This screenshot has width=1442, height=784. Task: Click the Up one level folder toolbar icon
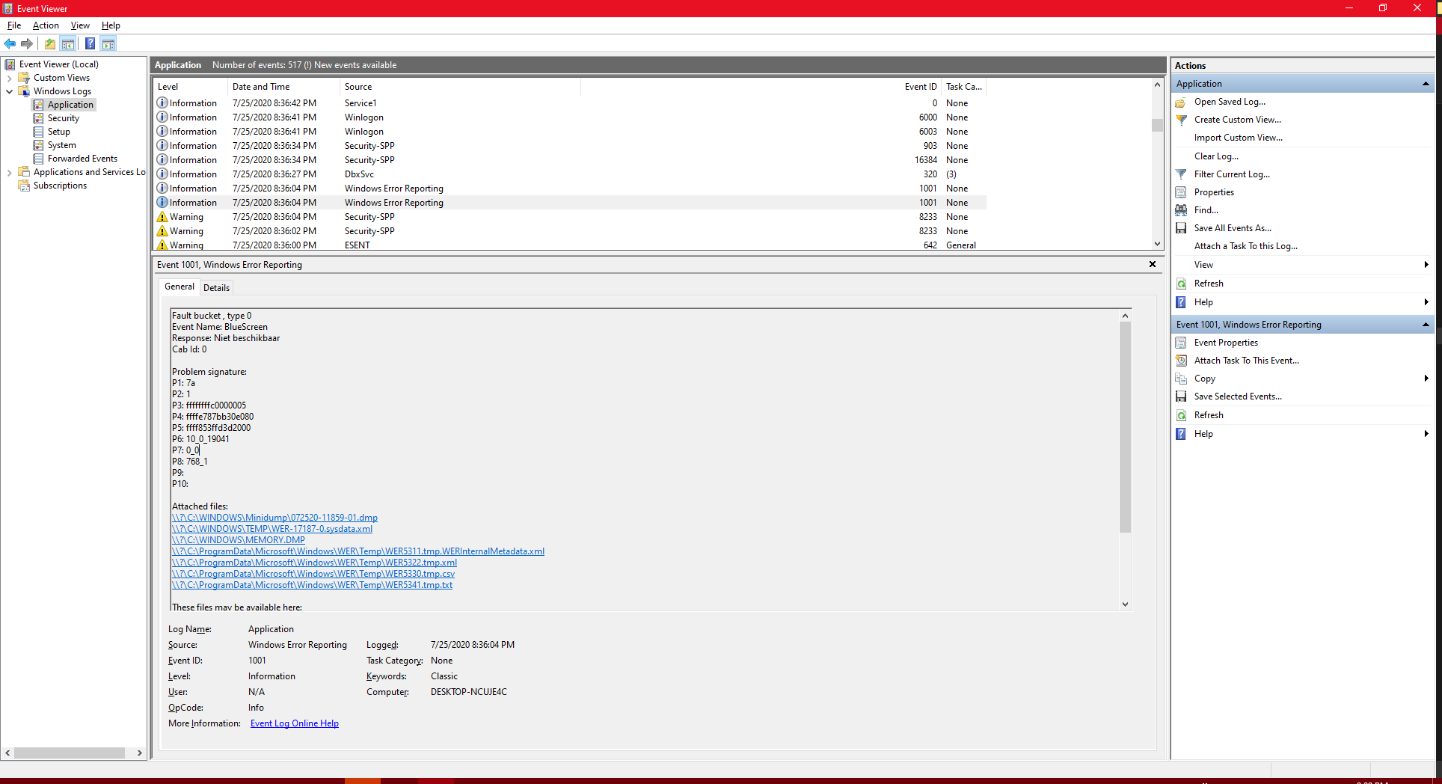(50, 43)
